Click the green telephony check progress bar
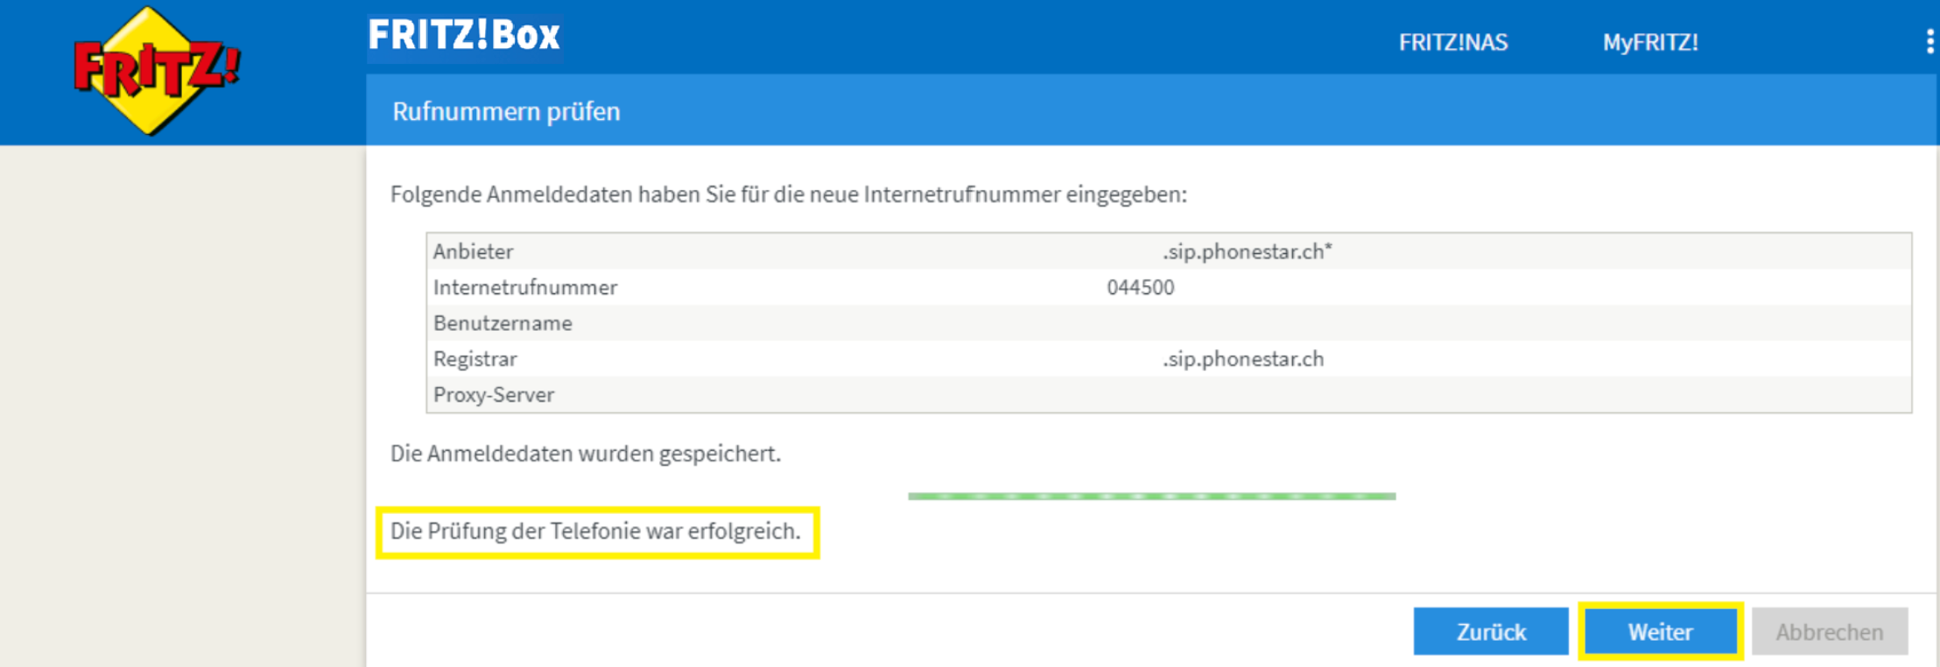Image resolution: width=1940 pixels, height=667 pixels. (x=1151, y=496)
